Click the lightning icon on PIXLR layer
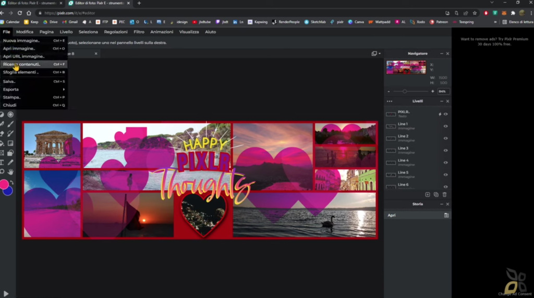 point(440,114)
